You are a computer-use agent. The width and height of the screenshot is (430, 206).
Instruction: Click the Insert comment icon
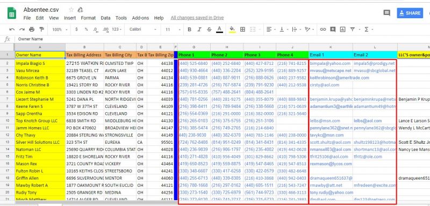coord(333,30)
